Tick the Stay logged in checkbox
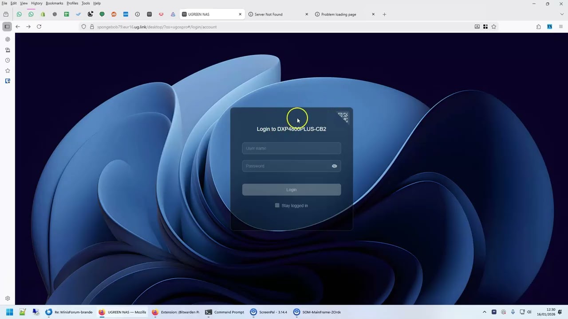Screen dimensions: 568x319 [277, 206]
